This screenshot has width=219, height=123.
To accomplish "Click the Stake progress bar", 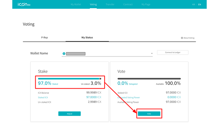I will click(69, 79).
